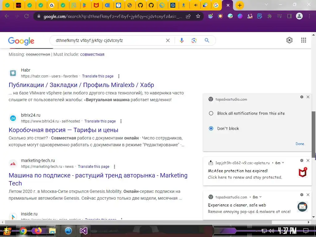Image resolution: width=316 pixels, height=237 pixels.
Task: Click Chrome icon in the taskbar
Action: point(23,231)
